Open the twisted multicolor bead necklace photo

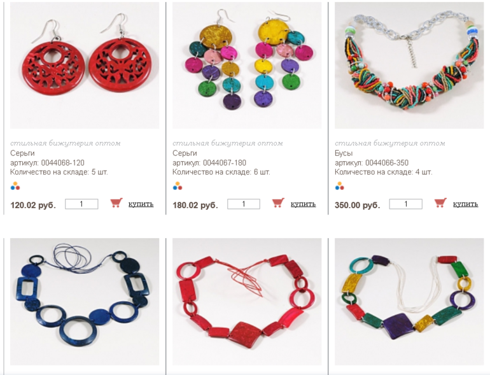(x=409, y=66)
